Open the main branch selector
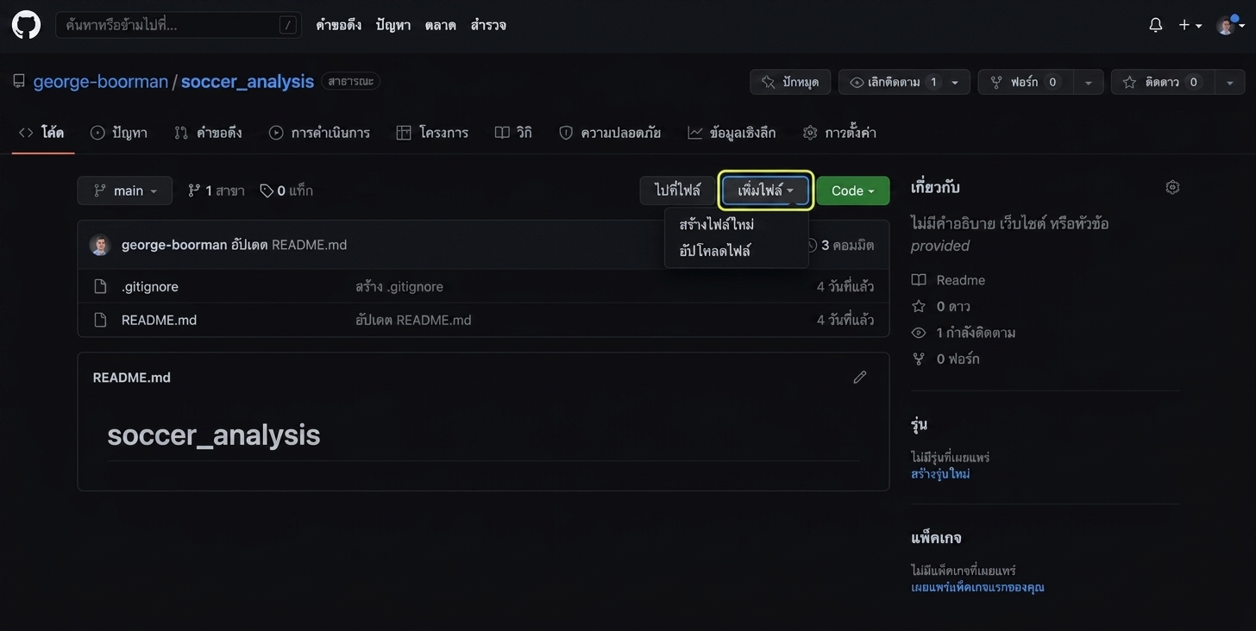The height and width of the screenshot is (631, 1256). [x=125, y=191]
